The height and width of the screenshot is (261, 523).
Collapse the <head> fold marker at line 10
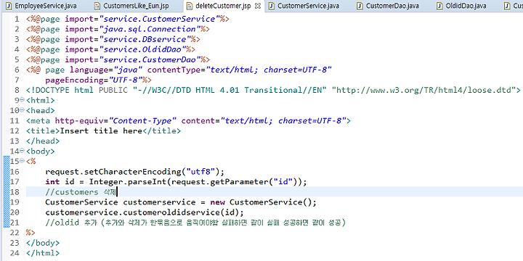[22, 110]
